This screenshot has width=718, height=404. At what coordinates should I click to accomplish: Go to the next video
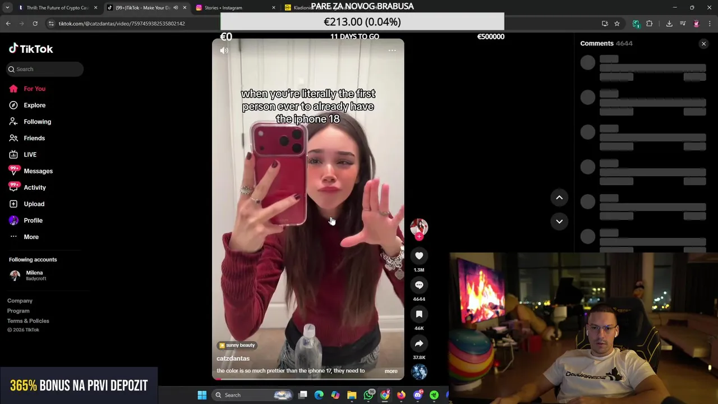559,221
